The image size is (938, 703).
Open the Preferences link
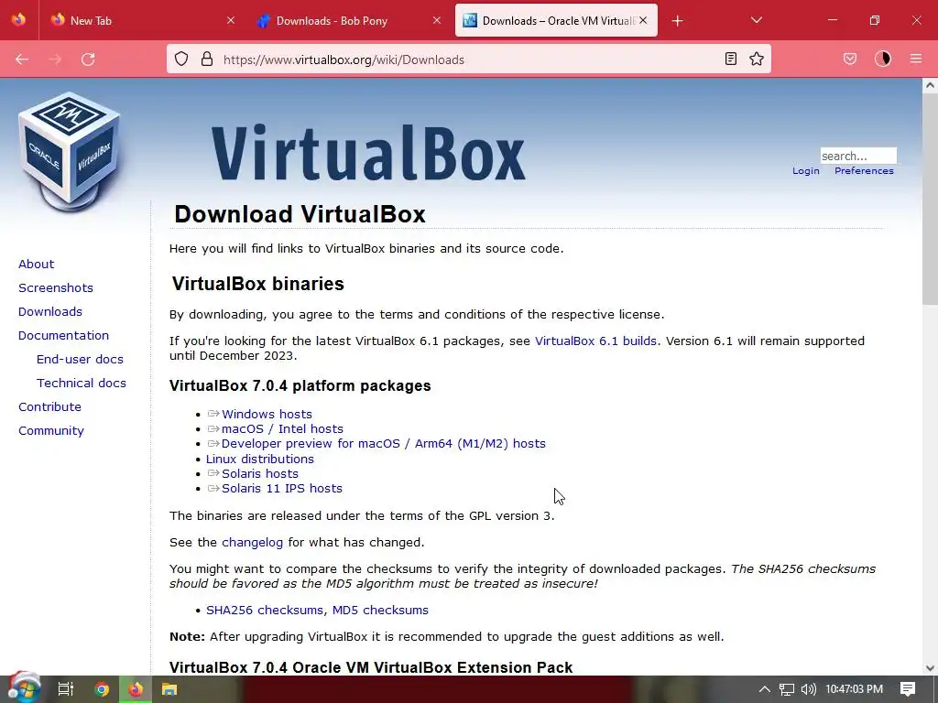(x=864, y=171)
